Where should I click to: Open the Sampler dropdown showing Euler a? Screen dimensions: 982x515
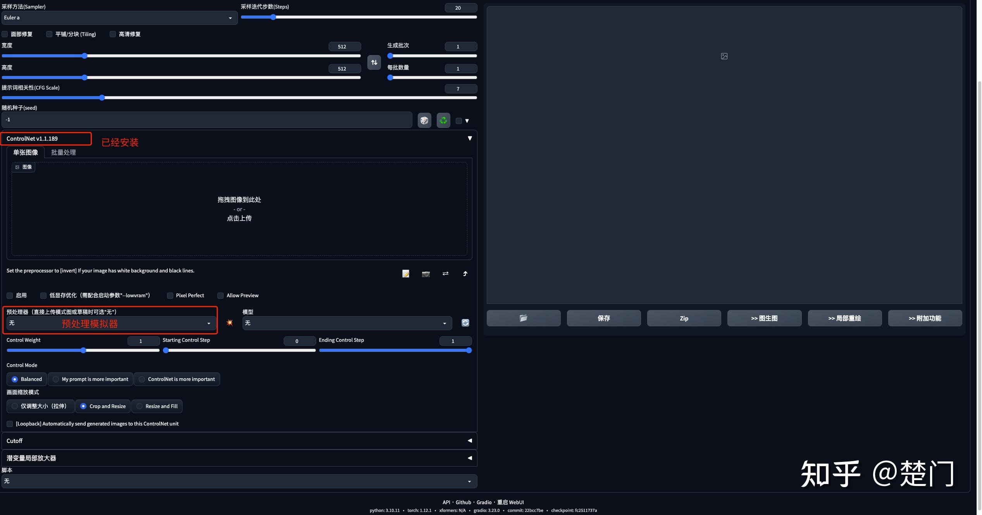pos(119,18)
